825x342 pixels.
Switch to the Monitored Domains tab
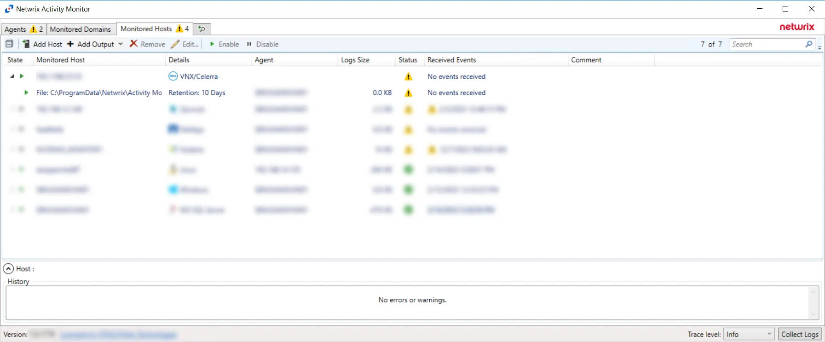(x=81, y=29)
